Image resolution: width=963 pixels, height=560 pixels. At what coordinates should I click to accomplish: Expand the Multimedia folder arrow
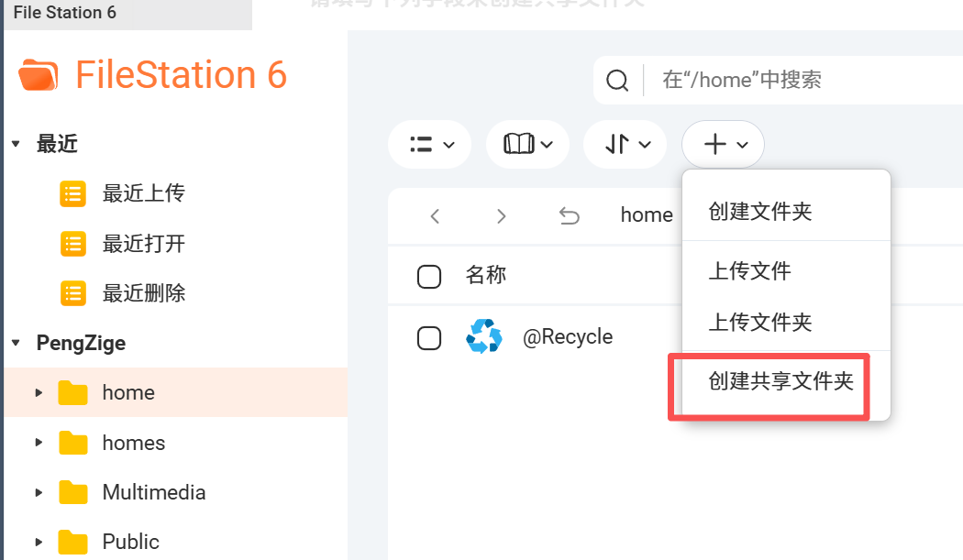(x=39, y=492)
